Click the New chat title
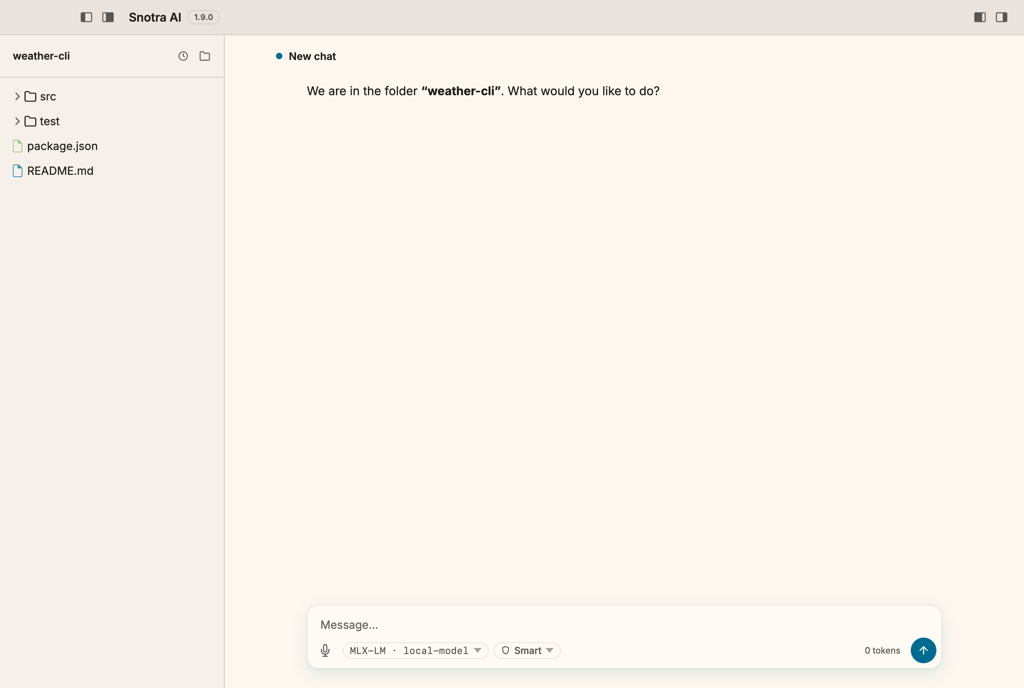The image size is (1024, 688). click(312, 56)
